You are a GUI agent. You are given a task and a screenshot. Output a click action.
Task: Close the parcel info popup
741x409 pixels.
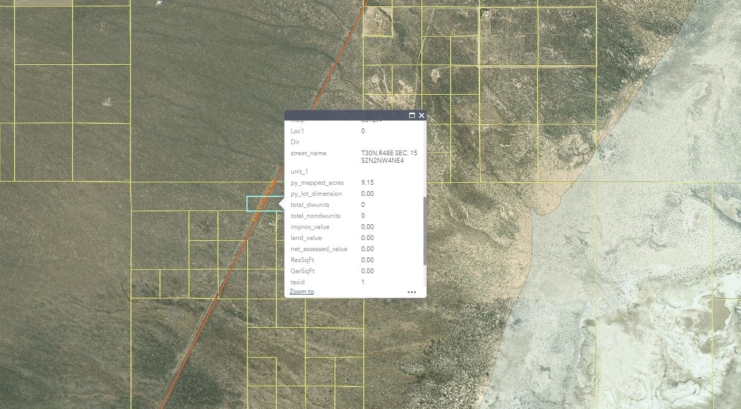421,115
